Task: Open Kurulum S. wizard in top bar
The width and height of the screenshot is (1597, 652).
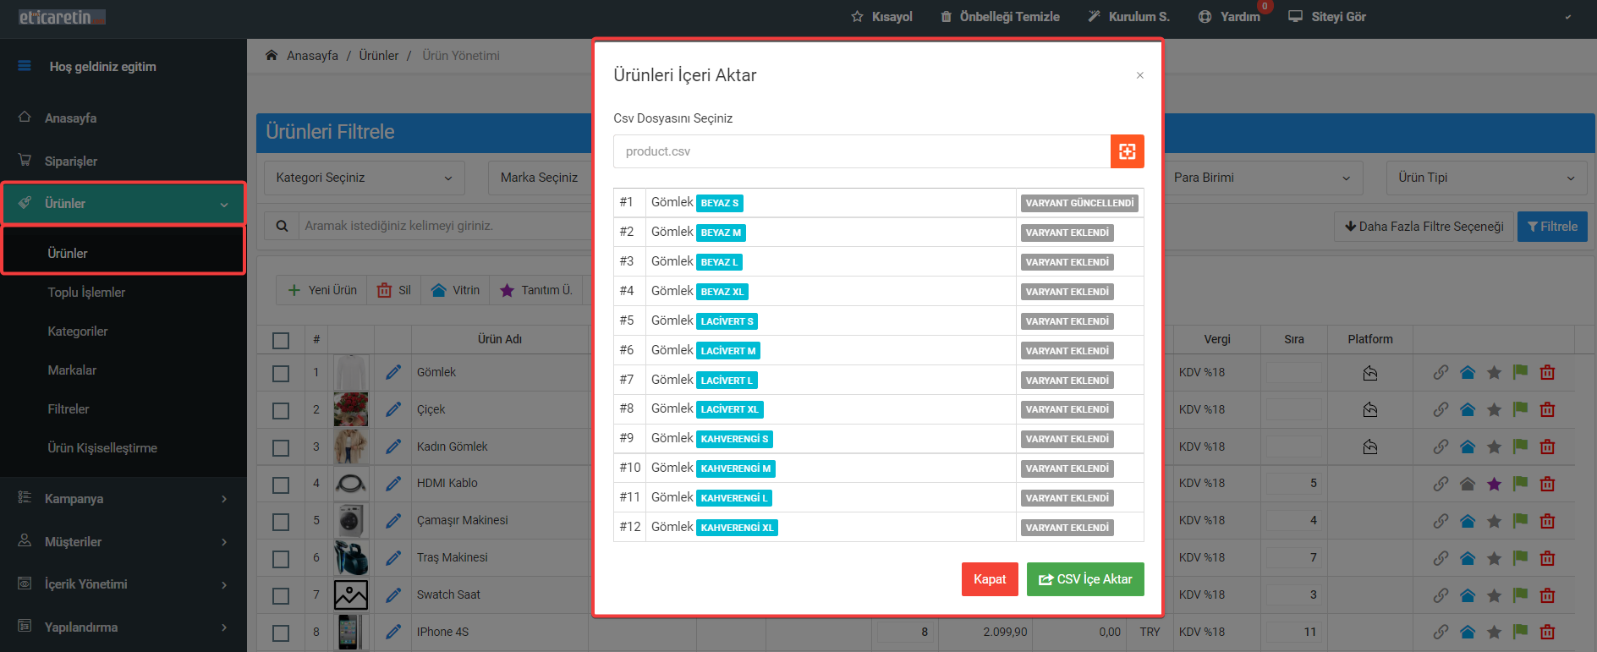Action: click(x=1128, y=17)
